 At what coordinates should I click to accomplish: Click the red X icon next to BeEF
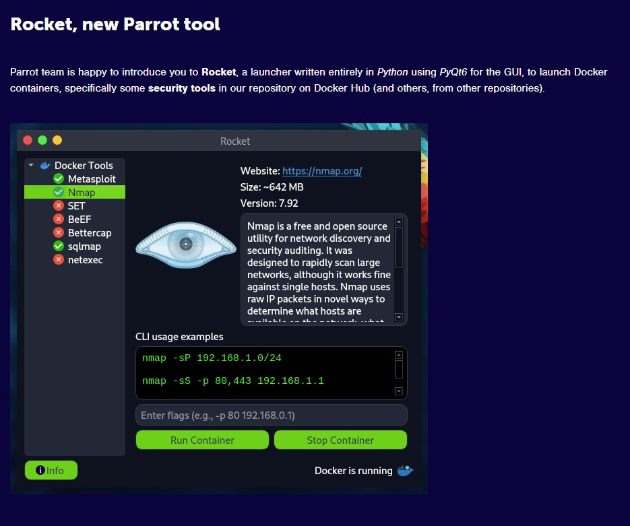[59, 220]
